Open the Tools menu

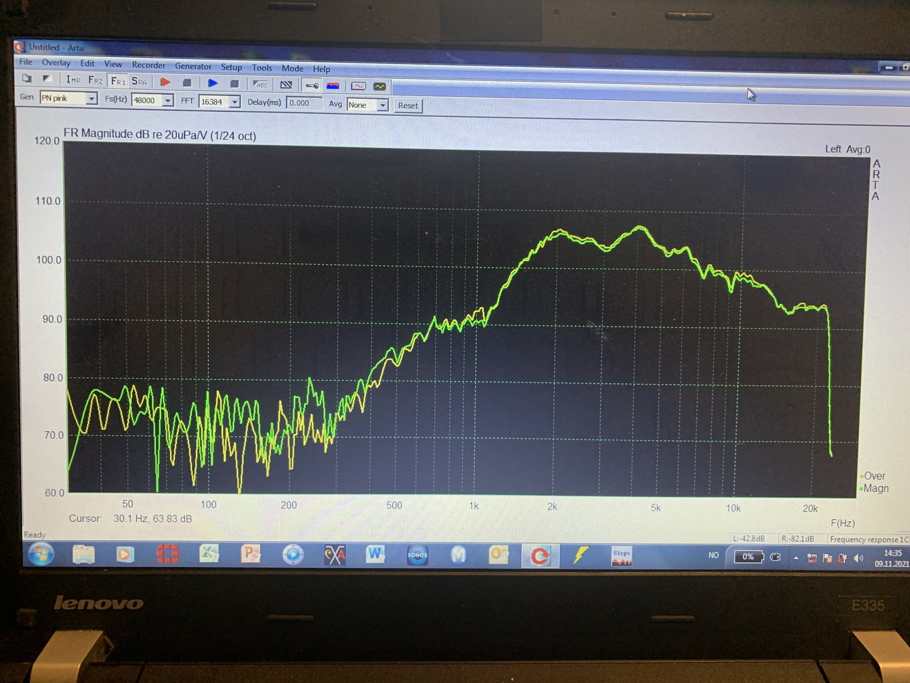[x=262, y=68]
